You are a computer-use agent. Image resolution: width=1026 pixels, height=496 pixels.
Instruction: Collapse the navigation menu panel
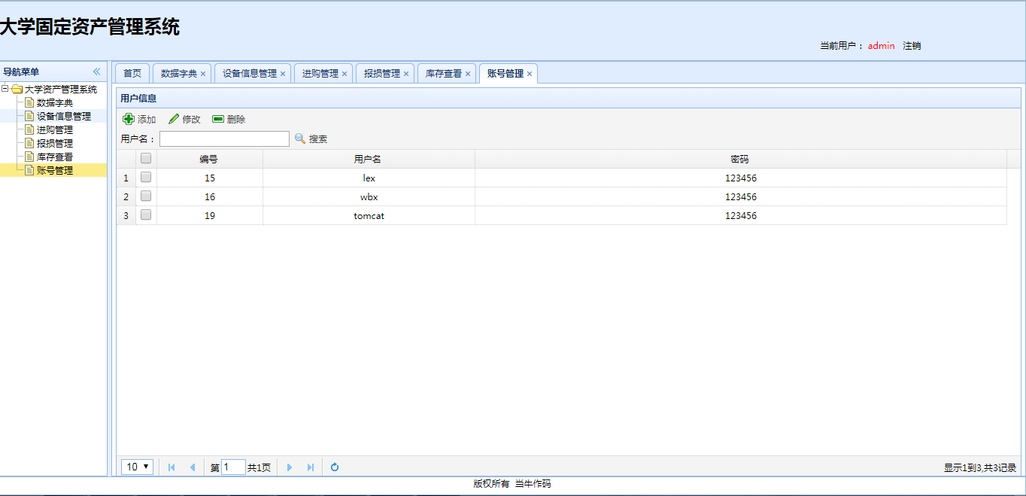[x=96, y=72]
